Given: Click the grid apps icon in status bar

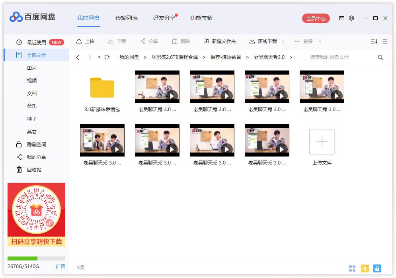Looking at the screenshot, I should (x=352, y=268).
